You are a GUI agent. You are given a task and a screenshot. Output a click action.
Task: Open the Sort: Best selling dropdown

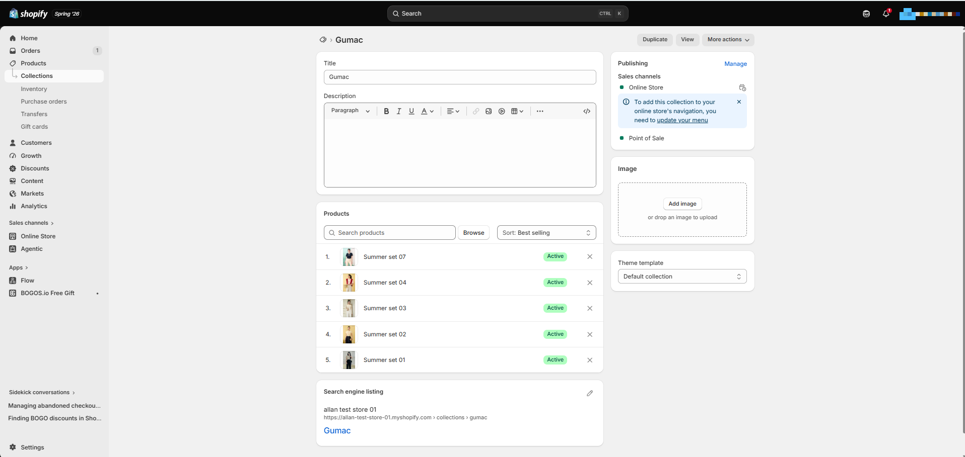pyautogui.click(x=546, y=233)
